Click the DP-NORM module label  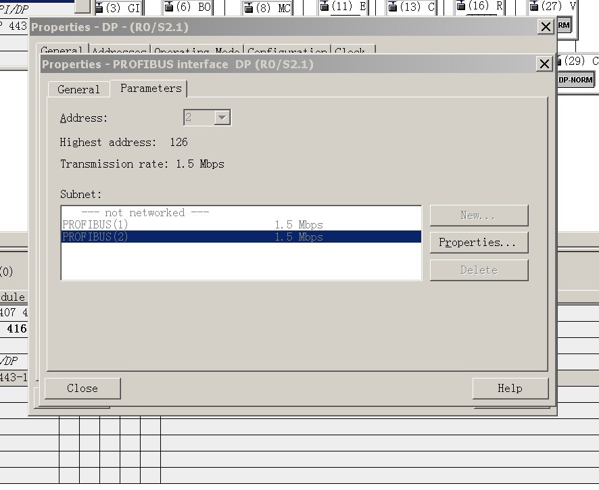575,80
